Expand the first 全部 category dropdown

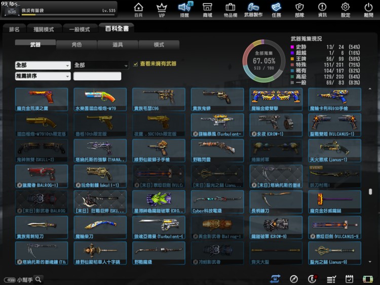pos(43,65)
